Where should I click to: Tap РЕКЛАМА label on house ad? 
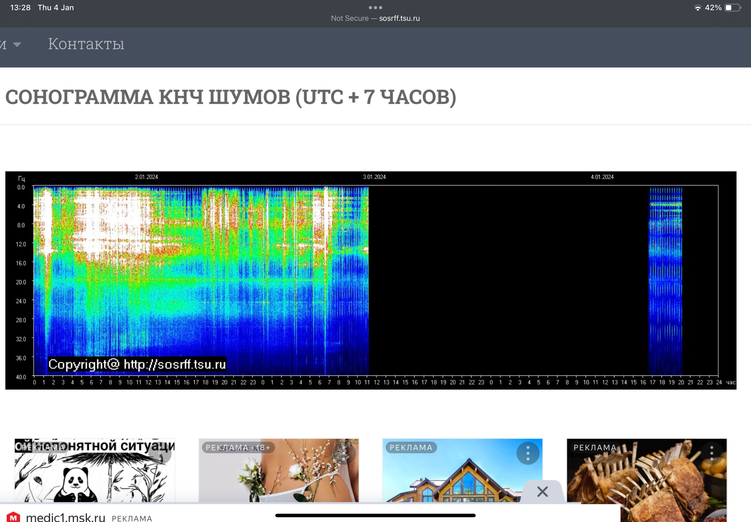411,448
